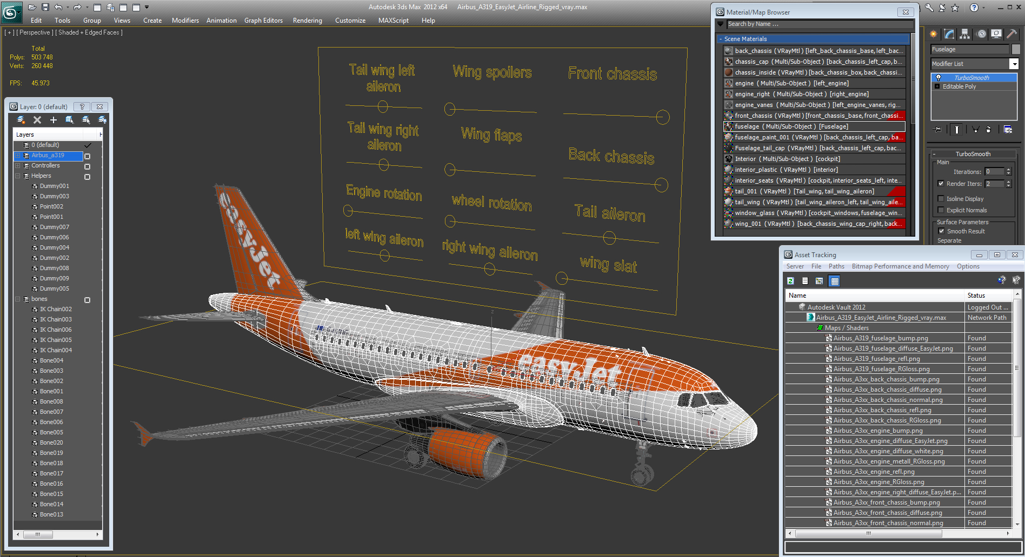Click the Status column header in Asset Tracking
Image resolution: width=1025 pixels, height=557 pixels.
[x=988, y=296]
